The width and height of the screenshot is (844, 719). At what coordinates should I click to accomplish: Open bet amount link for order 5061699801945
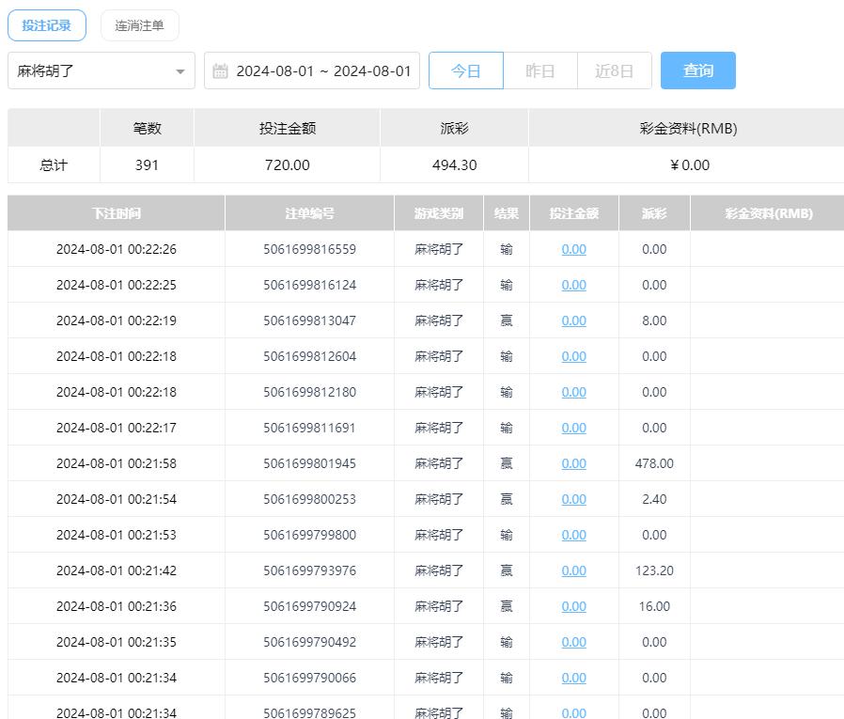point(573,463)
